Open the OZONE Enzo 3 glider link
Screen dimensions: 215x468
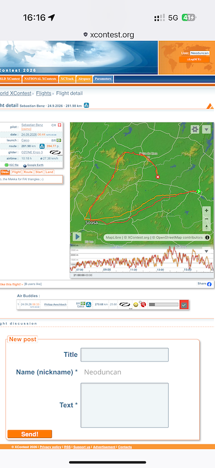click(32, 152)
